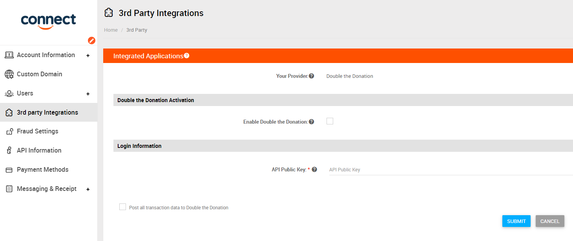573x241 pixels.
Task: Expand the Account Information menu
Action: pos(88,56)
